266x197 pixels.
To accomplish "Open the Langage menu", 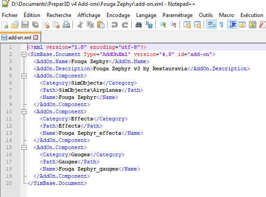I will tap(146, 15).
